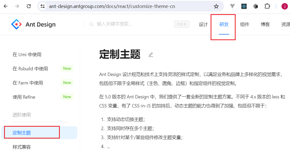Click the paragraph beginning Ant Design 设计规范和技术上
290x154 pixels.
tap(191, 79)
